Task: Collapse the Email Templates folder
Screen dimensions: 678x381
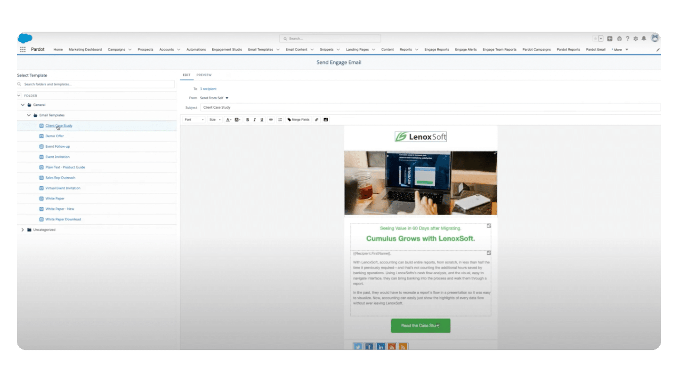Action: click(x=29, y=115)
